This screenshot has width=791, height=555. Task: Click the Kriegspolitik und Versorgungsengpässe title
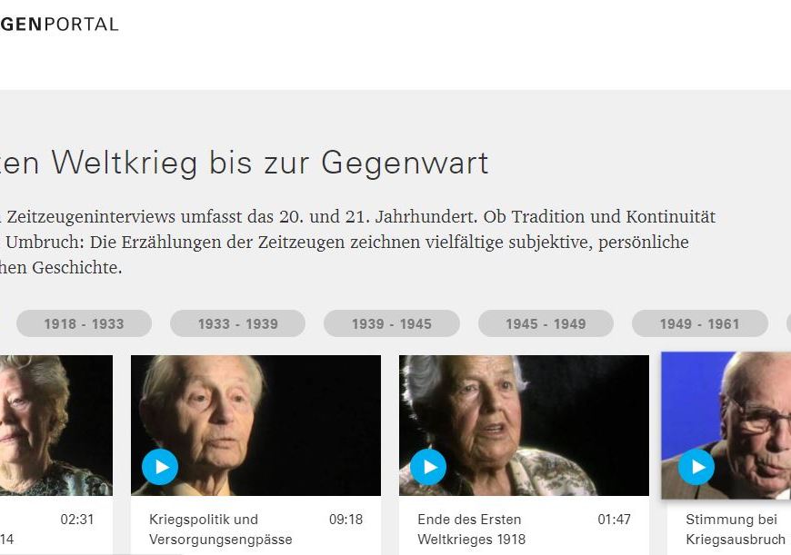[x=220, y=530]
